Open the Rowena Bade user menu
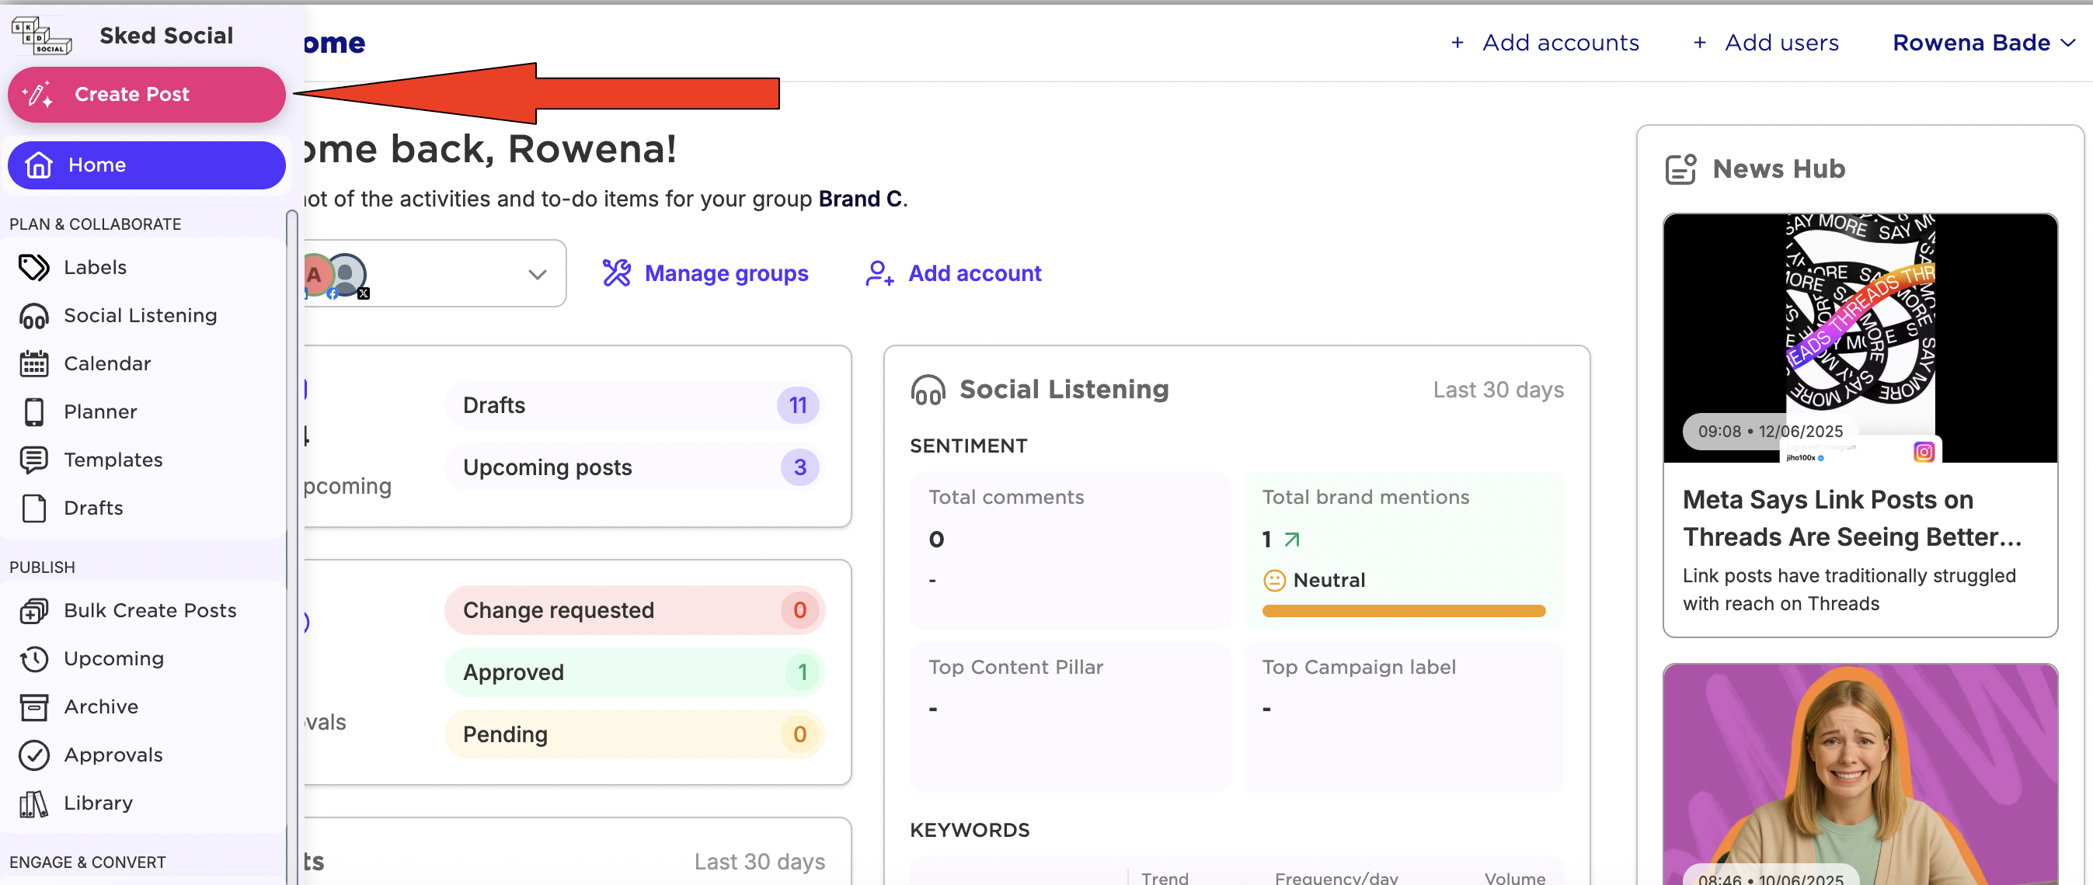The height and width of the screenshot is (885, 2093). [x=1984, y=43]
